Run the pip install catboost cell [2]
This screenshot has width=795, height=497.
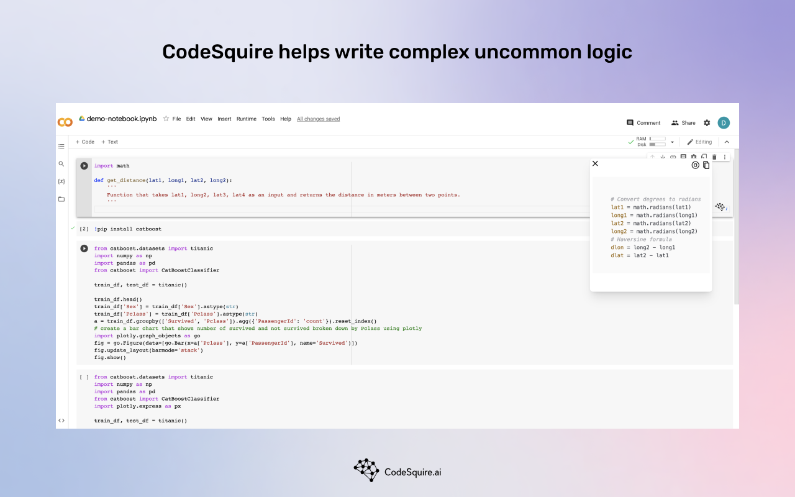point(84,229)
